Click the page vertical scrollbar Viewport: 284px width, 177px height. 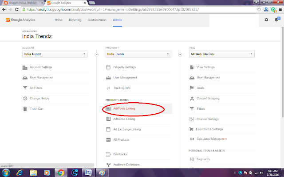tap(283, 72)
